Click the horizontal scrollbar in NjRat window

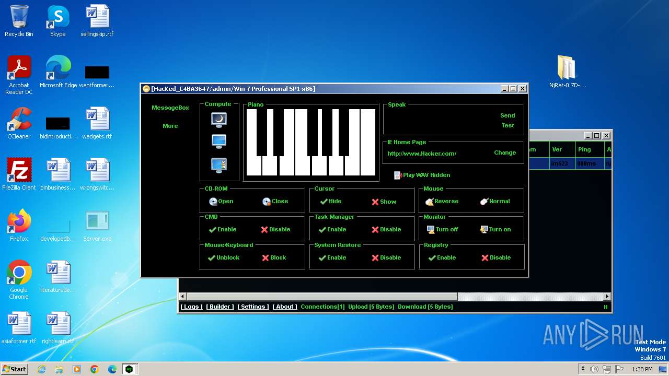[x=322, y=296]
